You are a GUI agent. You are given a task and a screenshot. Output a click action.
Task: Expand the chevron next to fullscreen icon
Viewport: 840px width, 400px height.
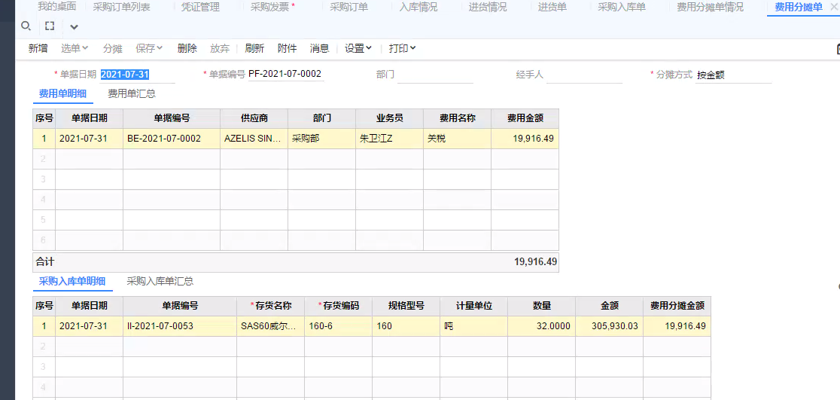point(74,27)
